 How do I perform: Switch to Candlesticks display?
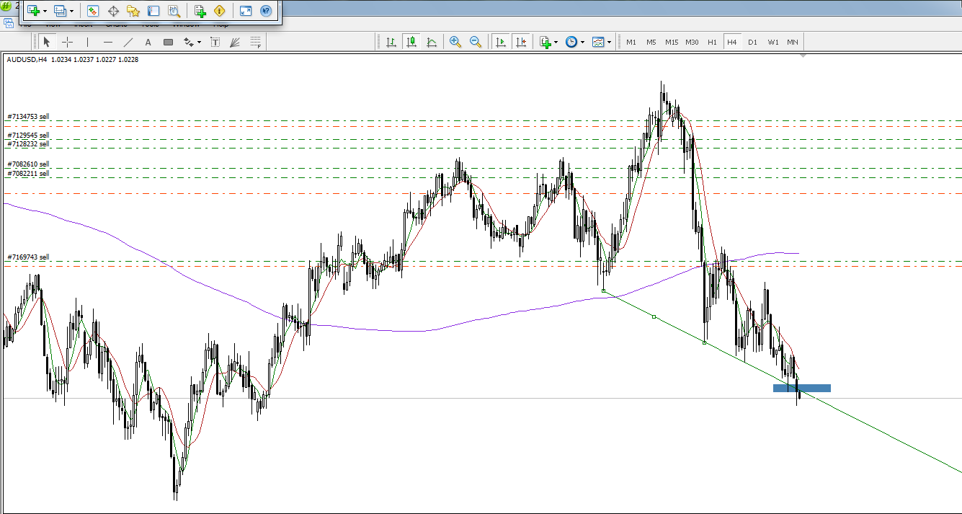tap(411, 42)
